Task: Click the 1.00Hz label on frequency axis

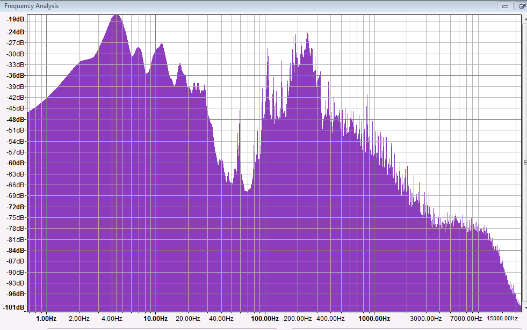Action: (45, 318)
